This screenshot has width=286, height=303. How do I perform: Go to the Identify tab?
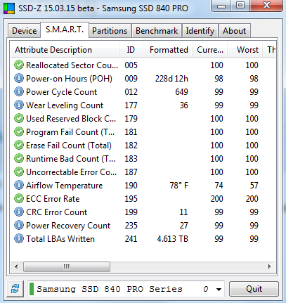[x=200, y=31]
